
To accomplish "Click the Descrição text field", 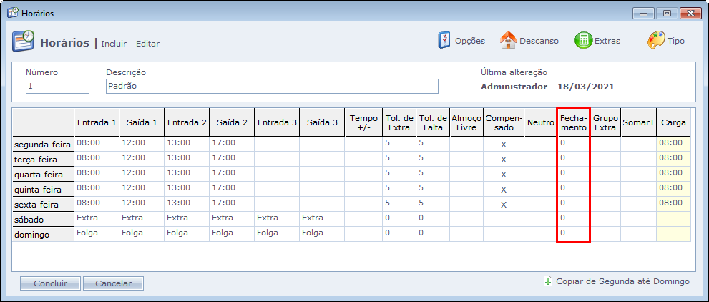I will (x=271, y=86).
